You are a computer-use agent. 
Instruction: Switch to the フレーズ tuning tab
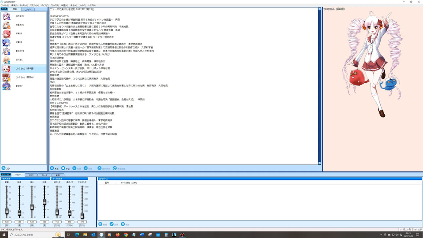coord(44,175)
